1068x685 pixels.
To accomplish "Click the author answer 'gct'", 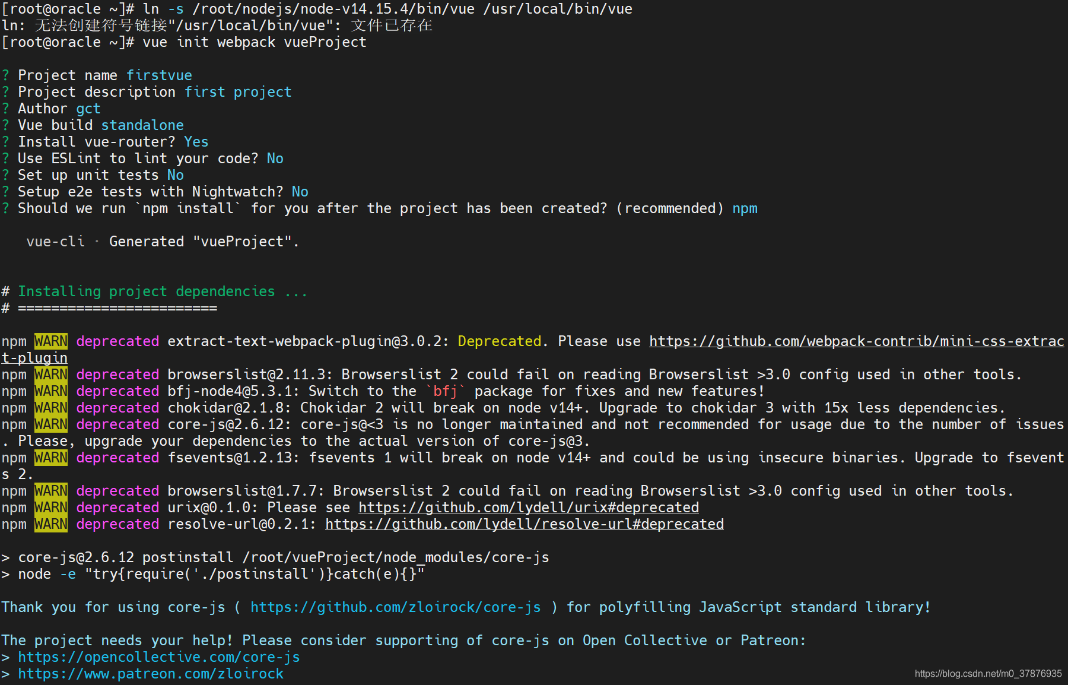I will pos(88,109).
